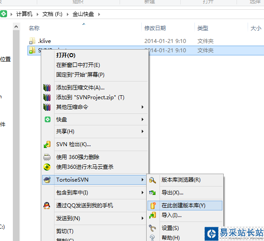The width and height of the screenshot is (264, 241).
Task: Open dropdown arrow after 金山快盘 breadcrumb
Action: tap(99, 14)
